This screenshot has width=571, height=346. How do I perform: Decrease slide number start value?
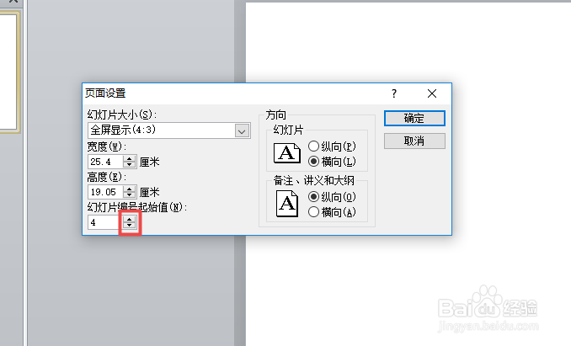(130, 226)
